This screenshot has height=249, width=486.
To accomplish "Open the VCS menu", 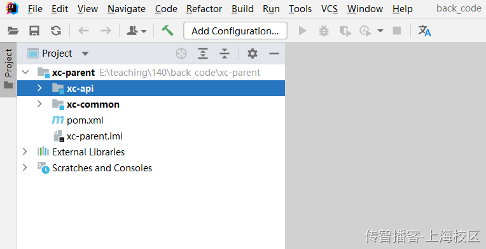I will [x=329, y=9].
